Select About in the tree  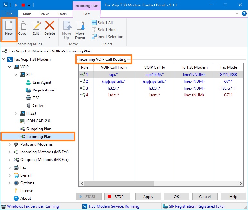(22, 198)
